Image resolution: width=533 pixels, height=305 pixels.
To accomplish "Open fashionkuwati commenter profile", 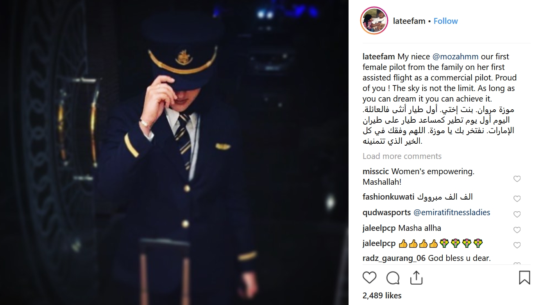I will (388, 197).
